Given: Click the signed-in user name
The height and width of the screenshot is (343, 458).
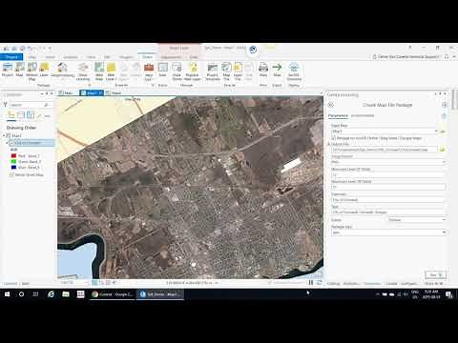Looking at the screenshot, I should pos(408,56).
